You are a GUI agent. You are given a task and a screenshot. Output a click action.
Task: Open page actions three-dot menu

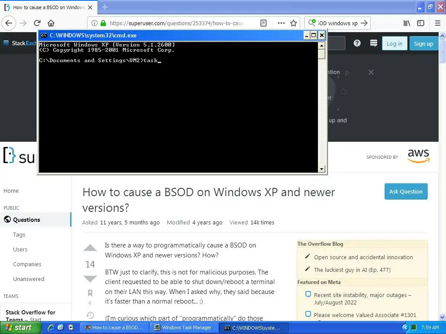coord(281,23)
